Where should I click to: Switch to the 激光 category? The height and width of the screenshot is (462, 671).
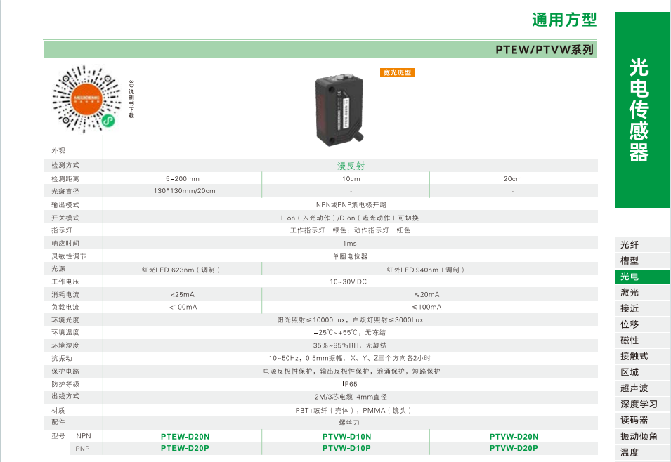(629, 293)
